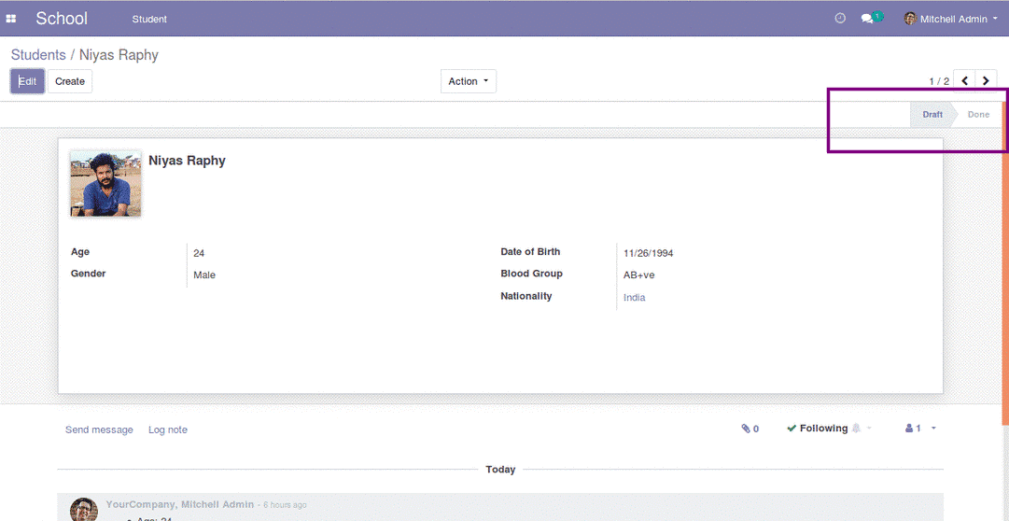This screenshot has width=1009, height=521.
Task: Click the age value 24
Action: point(199,253)
